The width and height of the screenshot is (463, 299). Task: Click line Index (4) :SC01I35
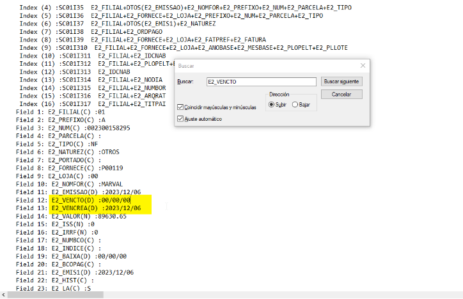[x=185, y=8]
